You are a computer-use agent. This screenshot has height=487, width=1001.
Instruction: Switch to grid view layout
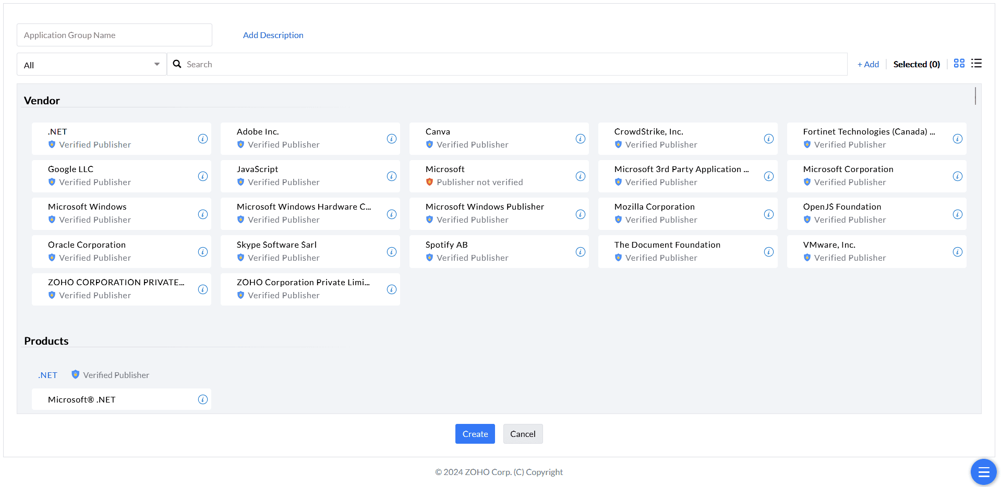click(959, 64)
